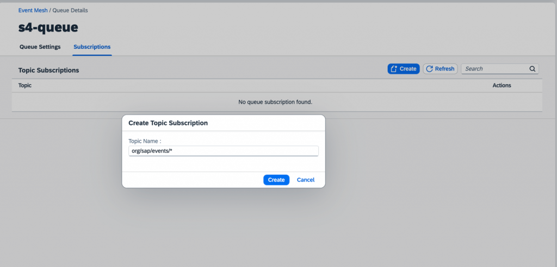557x267 pixels.
Task: Click the Queue Details breadcrumb text
Action: tap(70, 10)
